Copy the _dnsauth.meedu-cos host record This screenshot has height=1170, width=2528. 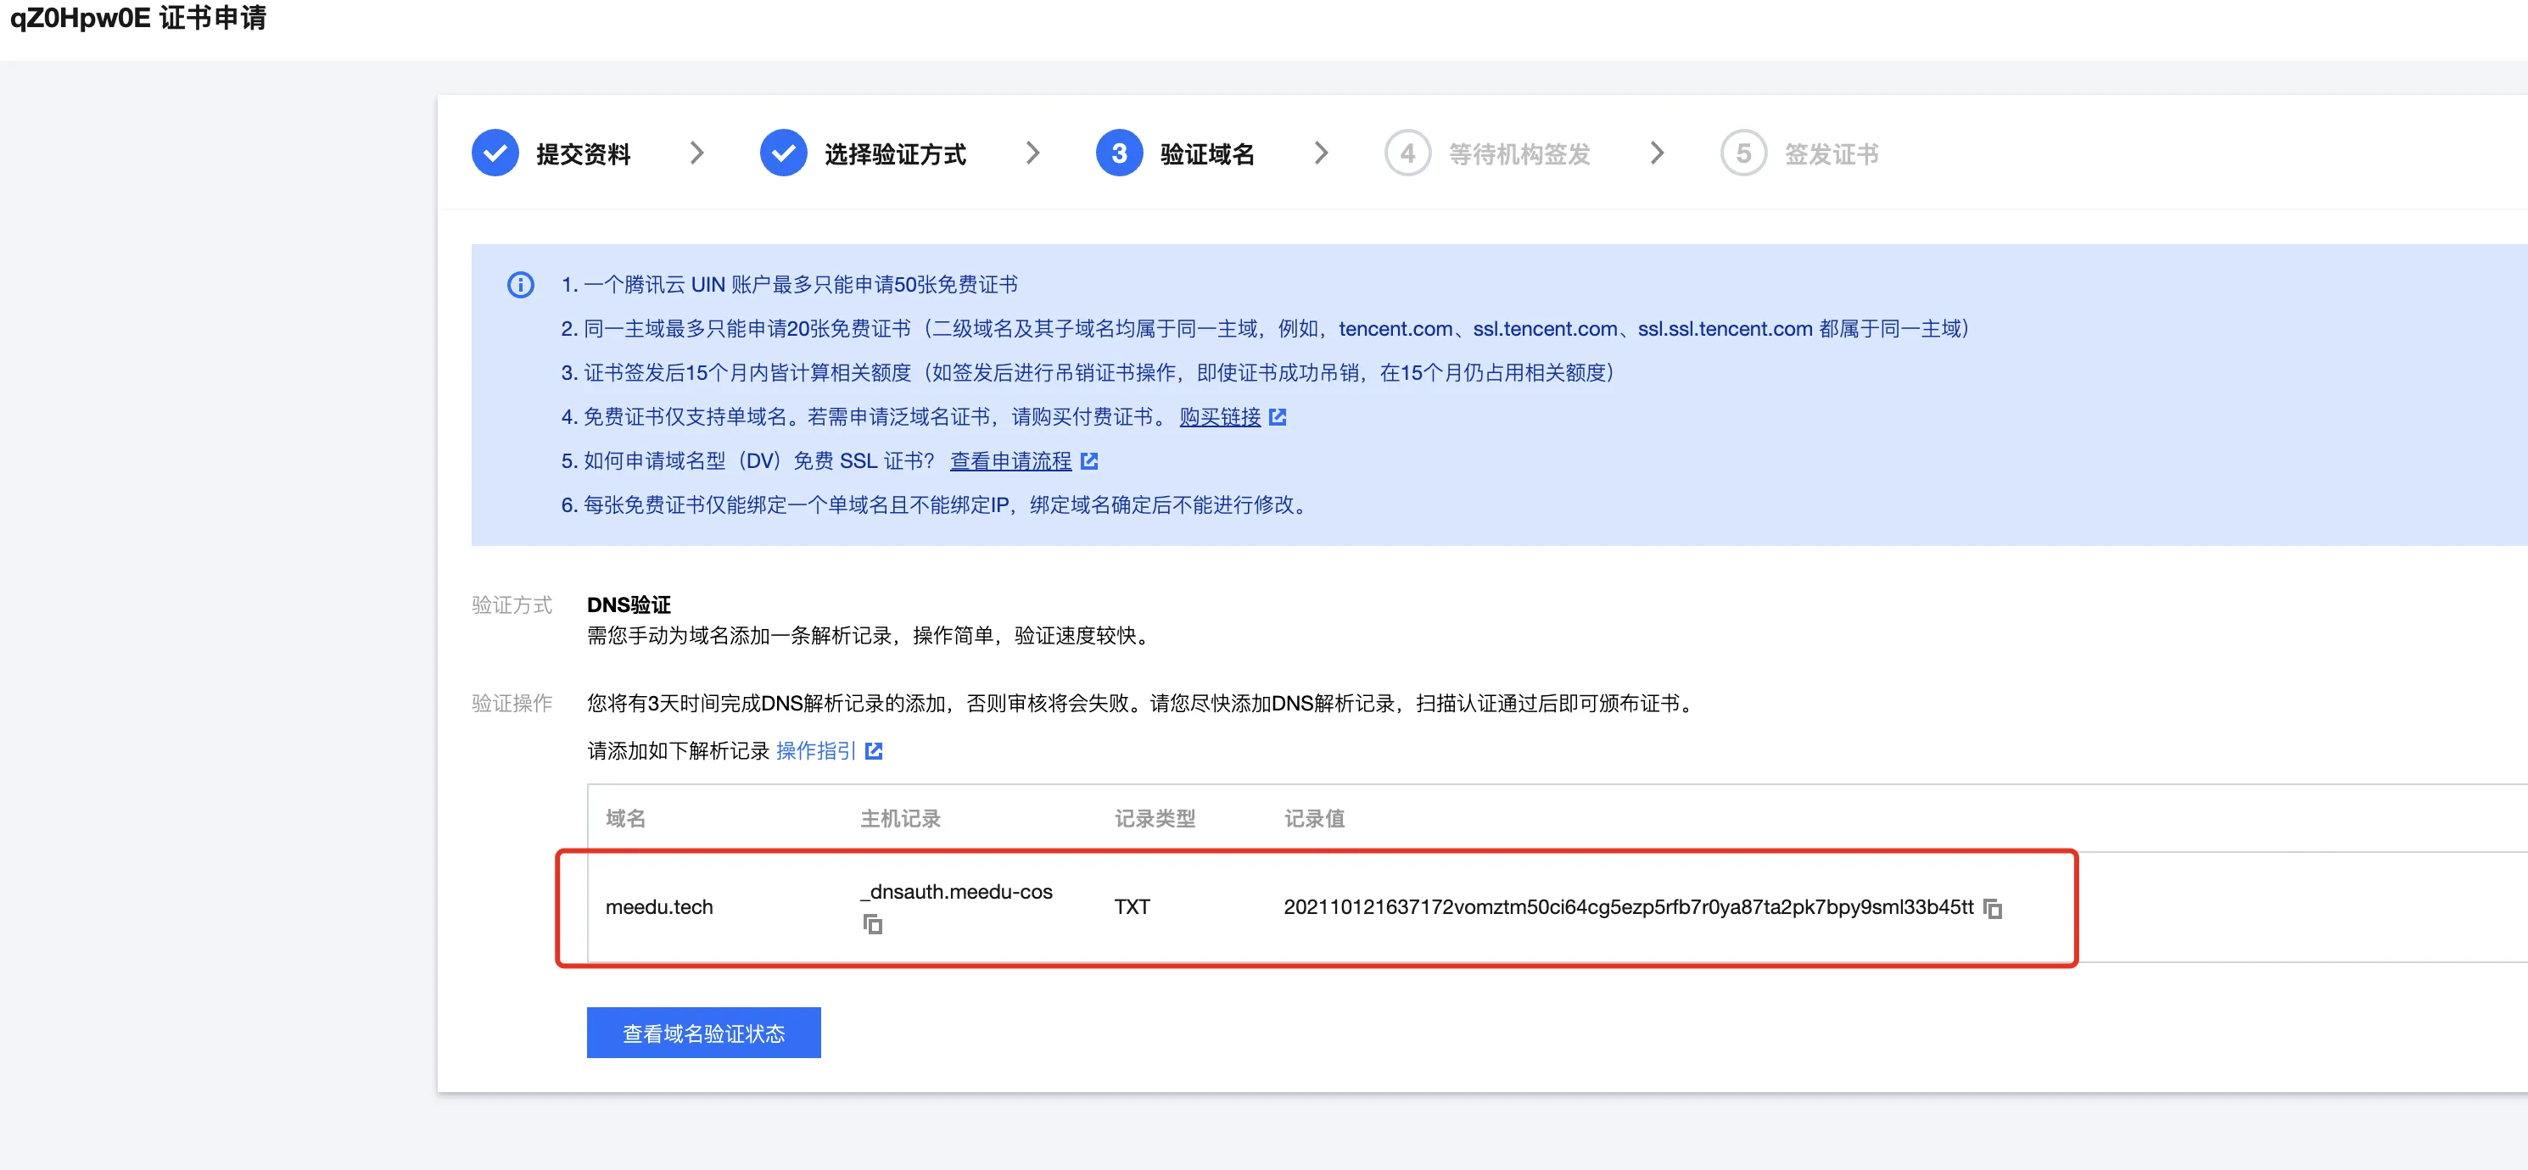(x=872, y=924)
